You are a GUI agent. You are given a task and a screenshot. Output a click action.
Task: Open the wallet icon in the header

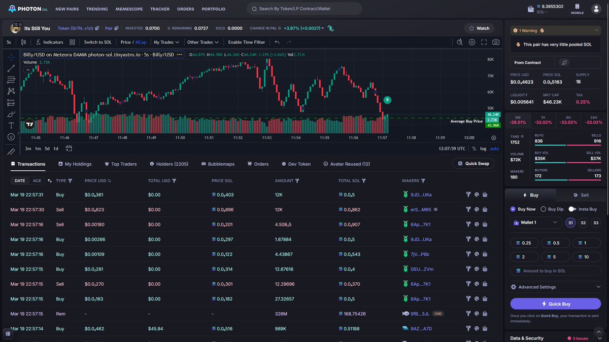tap(531, 9)
